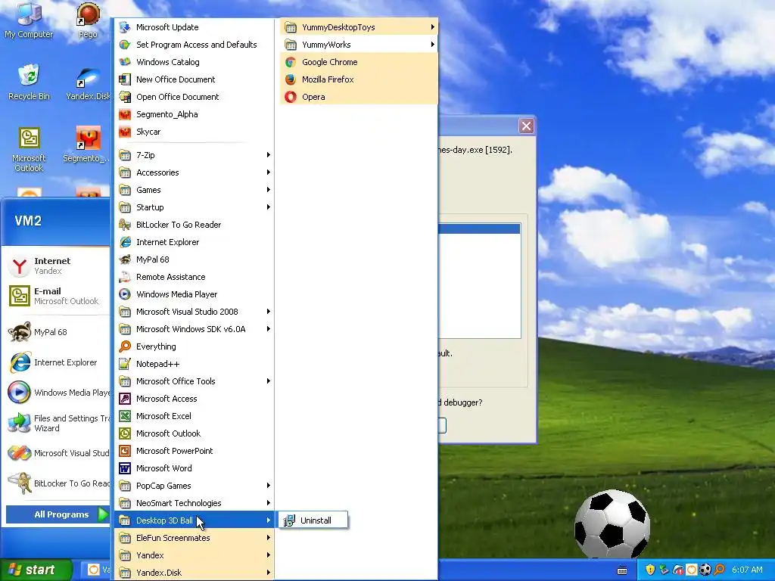Image resolution: width=775 pixels, height=581 pixels.
Task: Open Microsoft Visual Studio from recent programs
Action: point(57,453)
